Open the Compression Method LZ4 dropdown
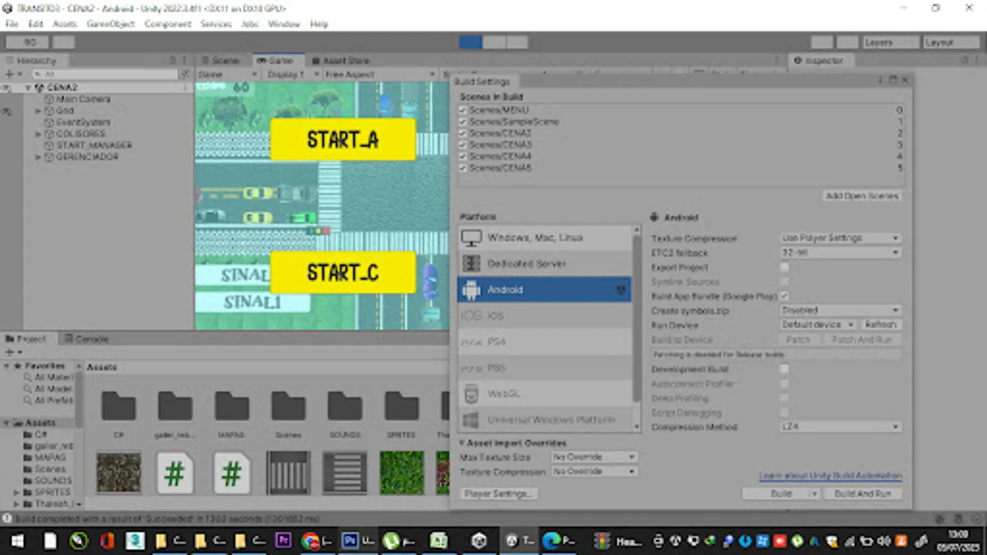Image resolution: width=987 pixels, height=555 pixels. click(x=840, y=427)
